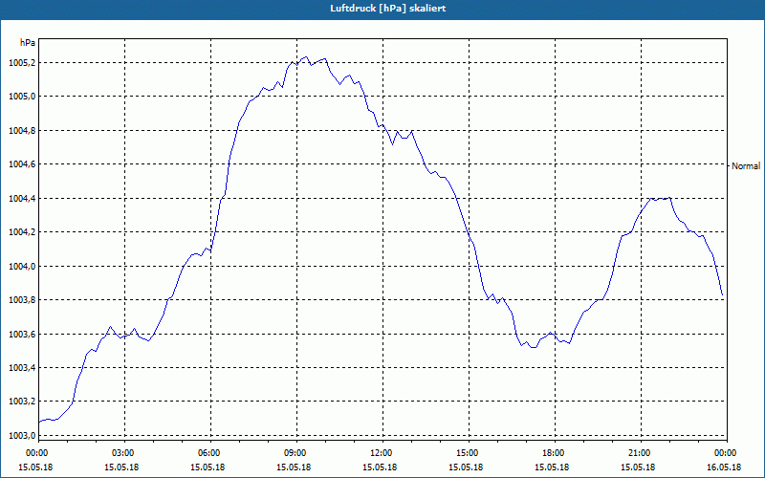The image size is (765, 478).
Task: Click the 1004,8 y-axis value
Action: [x=22, y=131]
